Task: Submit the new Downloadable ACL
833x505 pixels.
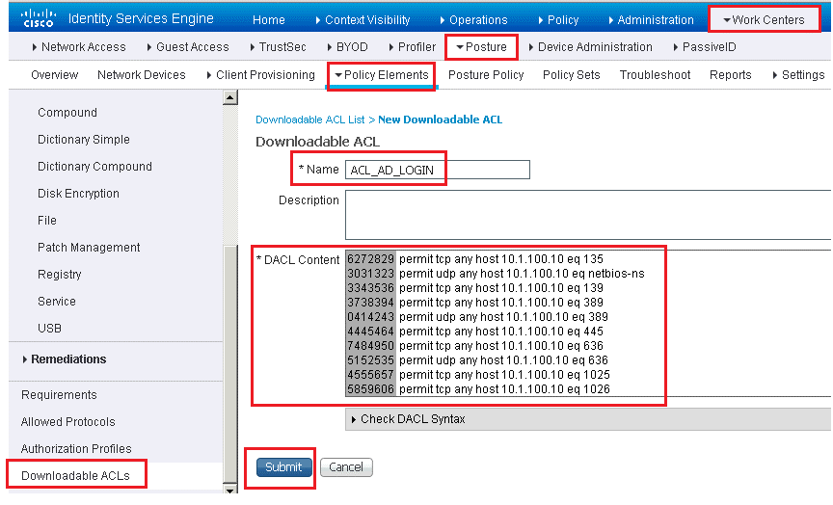Action: [x=283, y=467]
